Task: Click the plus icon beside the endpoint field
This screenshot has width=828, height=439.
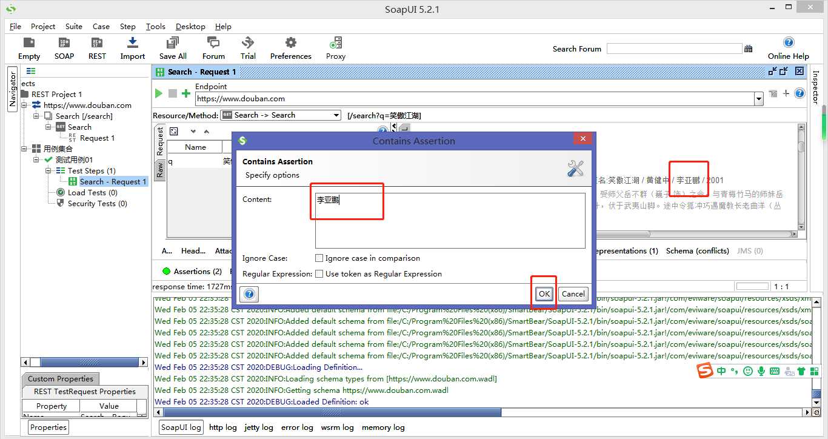Action: [786, 93]
